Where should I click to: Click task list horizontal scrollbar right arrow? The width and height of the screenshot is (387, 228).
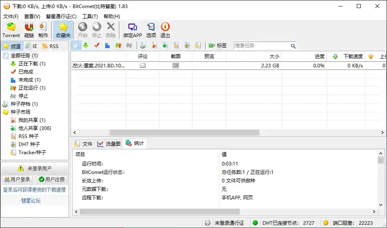[382, 132]
